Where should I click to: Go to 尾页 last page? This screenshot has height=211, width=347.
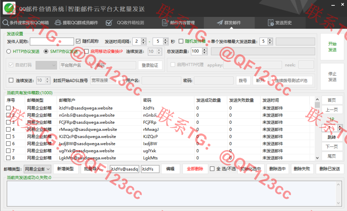click(332, 156)
